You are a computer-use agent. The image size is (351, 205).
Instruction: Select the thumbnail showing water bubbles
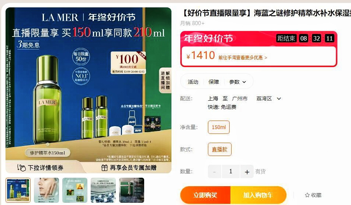pos(103,190)
